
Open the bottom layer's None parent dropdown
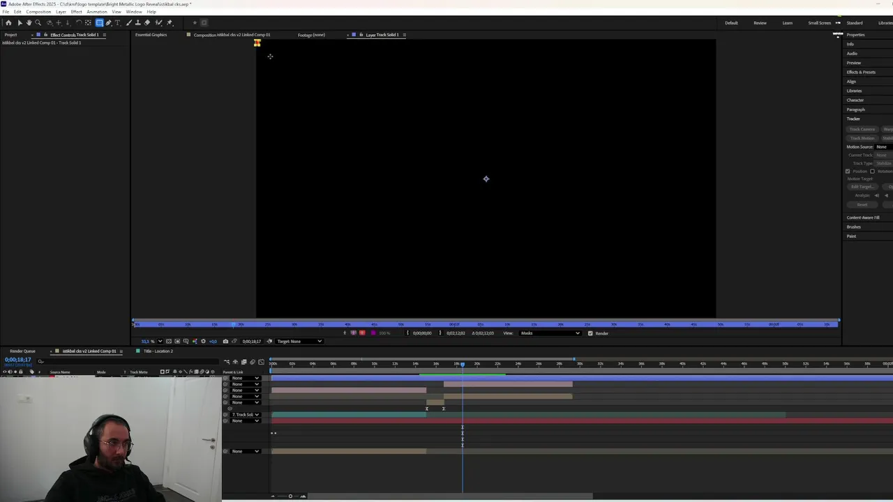[246, 451]
